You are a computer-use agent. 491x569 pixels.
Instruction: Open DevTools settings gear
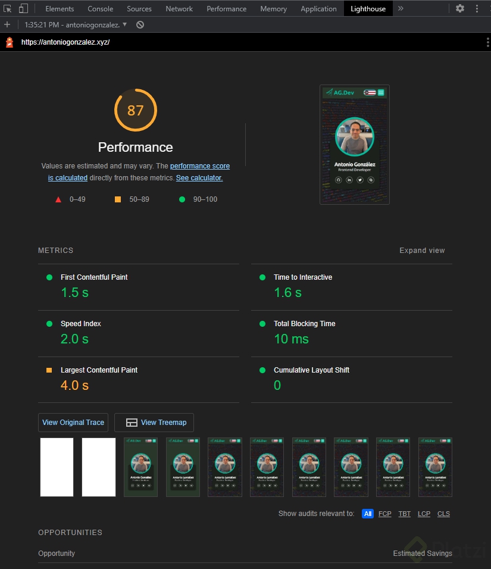459,8
